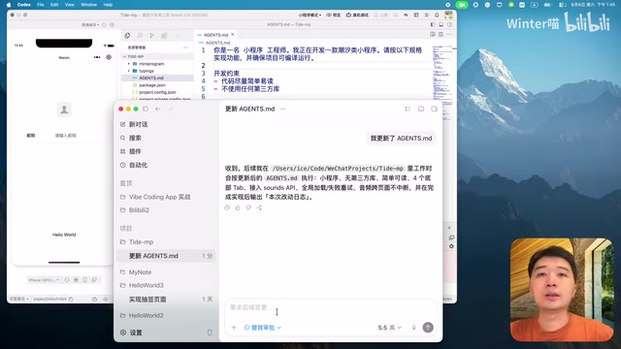621x349 pixels.
Task: Click the split editor icon in DevTools editor
Action: pyautogui.click(x=441, y=35)
